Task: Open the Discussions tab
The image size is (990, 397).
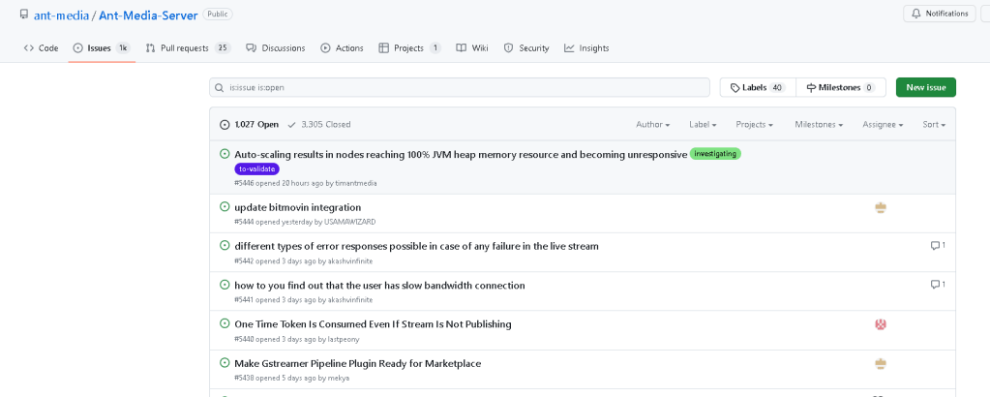Action: [x=276, y=48]
